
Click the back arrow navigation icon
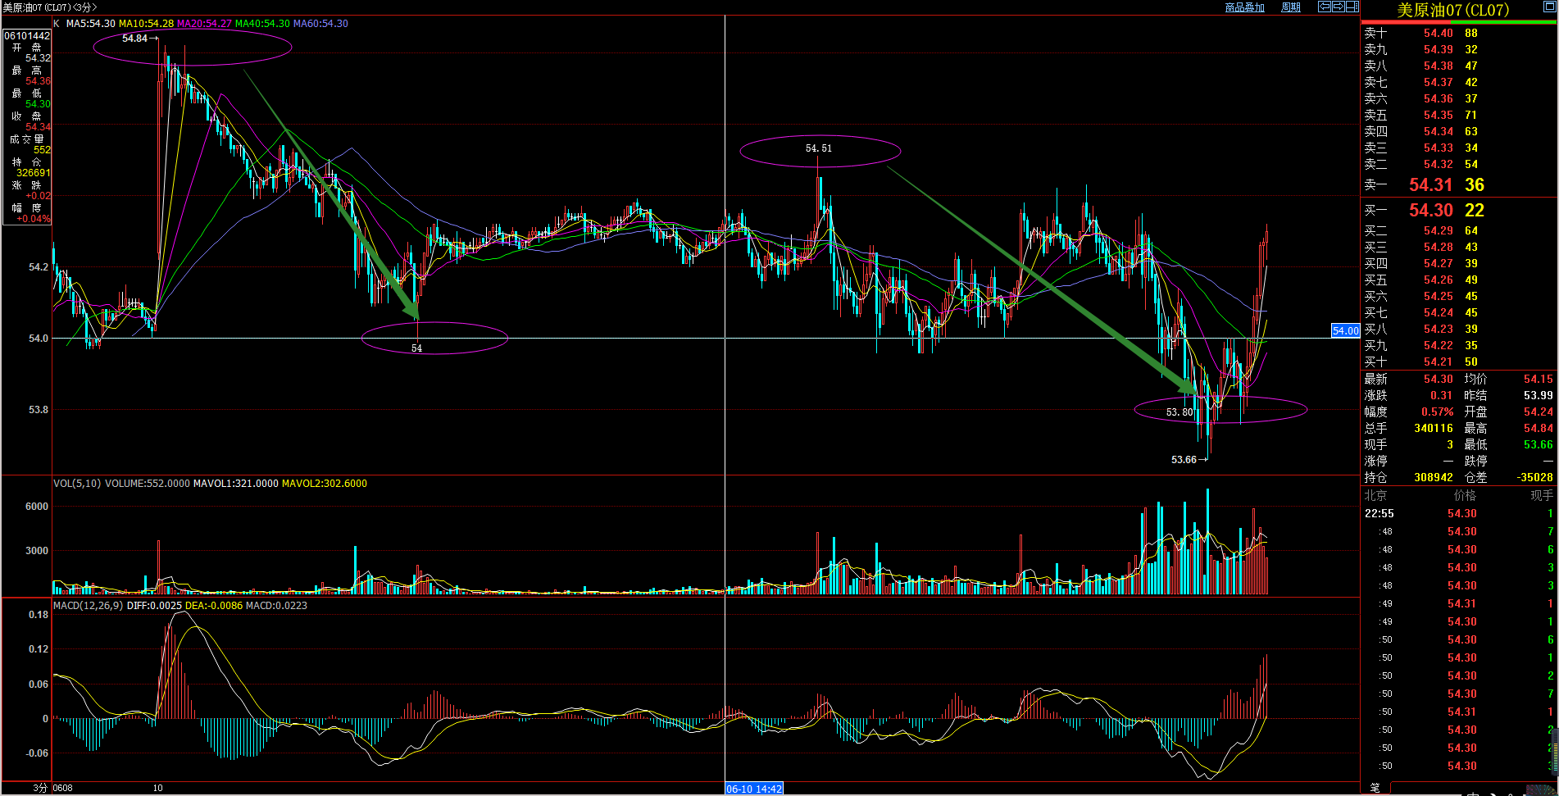(x=1324, y=7)
